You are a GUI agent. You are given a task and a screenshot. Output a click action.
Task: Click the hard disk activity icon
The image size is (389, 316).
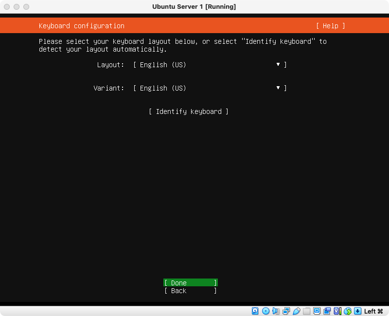(255, 311)
